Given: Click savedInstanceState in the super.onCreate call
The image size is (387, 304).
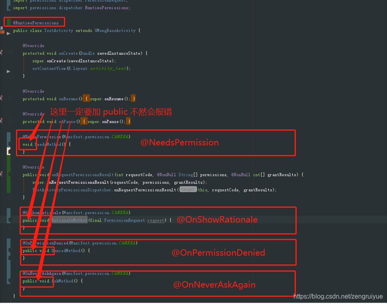Looking at the screenshot, I should pos(90,61).
